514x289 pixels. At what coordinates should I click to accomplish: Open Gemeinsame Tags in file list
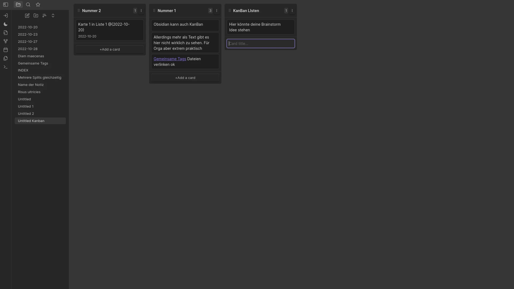coord(40,63)
